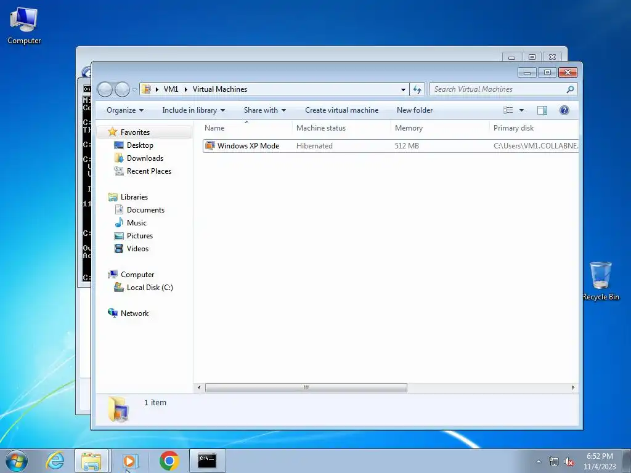The height and width of the screenshot is (473, 631).
Task: Launch Google Chrome from taskbar
Action: [169, 461]
